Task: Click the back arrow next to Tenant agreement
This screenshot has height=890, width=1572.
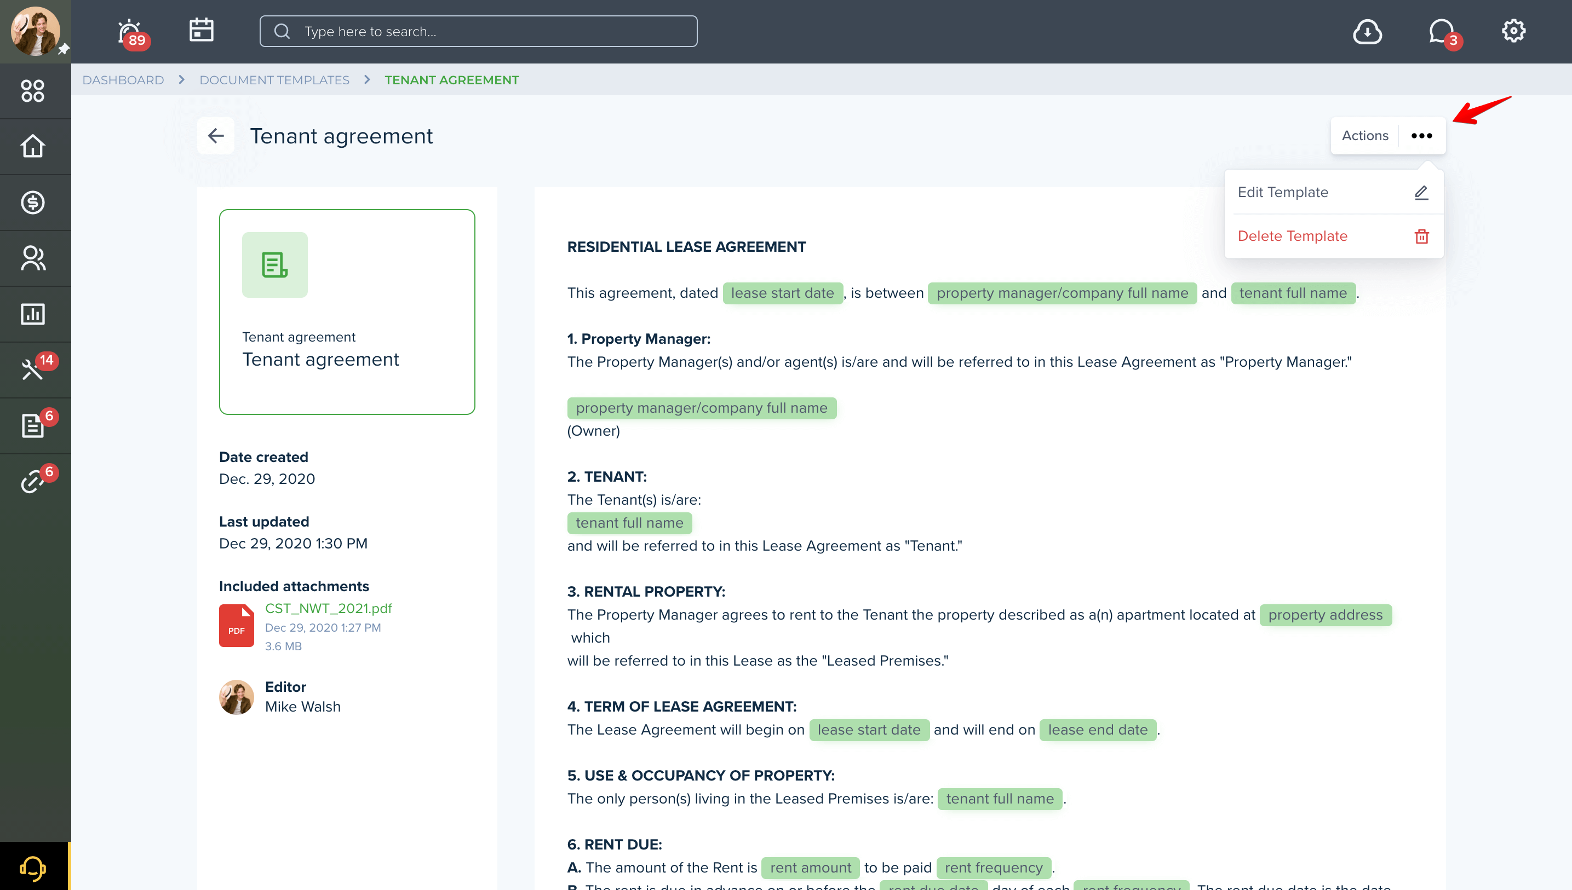Action: (216, 136)
